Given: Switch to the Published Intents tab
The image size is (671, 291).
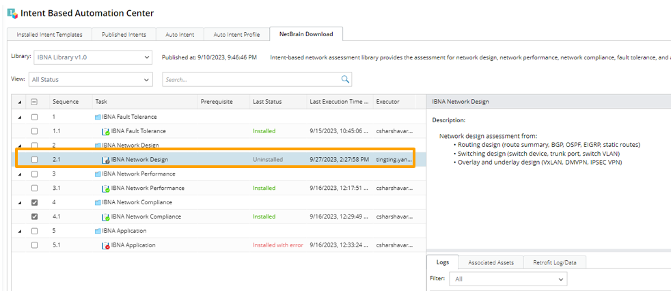Looking at the screenshot, I should tap(124, 35).
